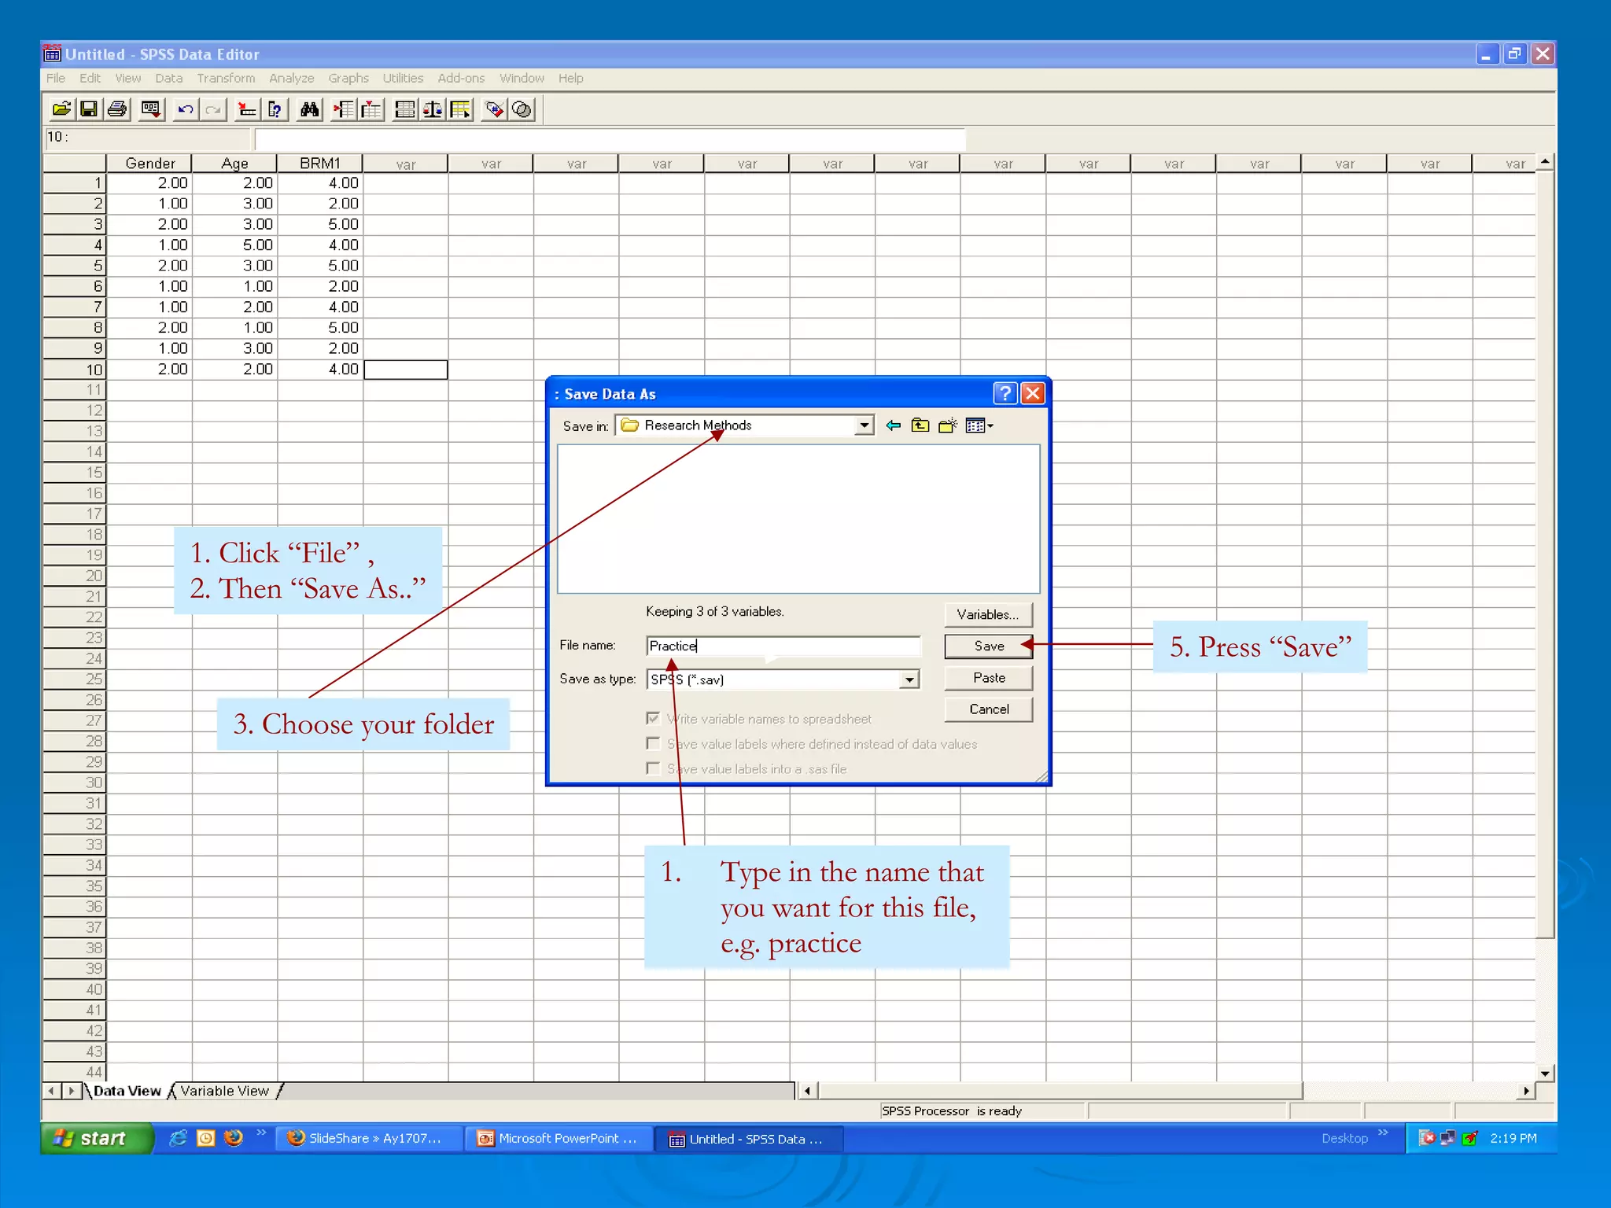Open the Analyze menu
The height and width of the screenshot is (1208, 1611).
291,78
